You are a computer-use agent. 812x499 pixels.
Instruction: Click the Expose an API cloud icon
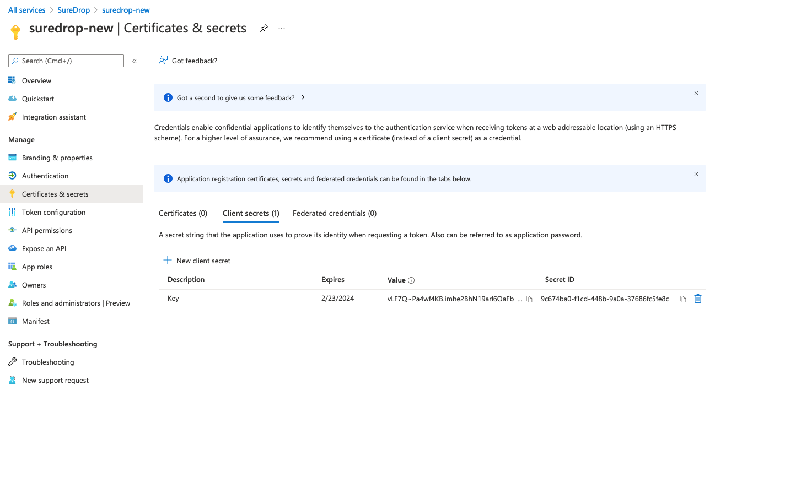pos(12,248)
